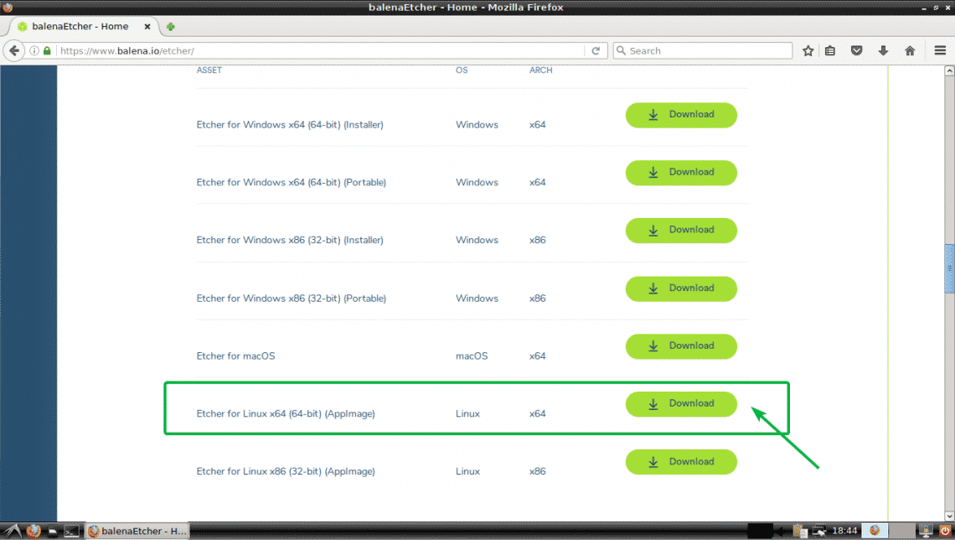Click 'Etcher for Windows x64 (64-bit) (Installer)' text
Screen dimensions: 955x540
coord(290,125)
